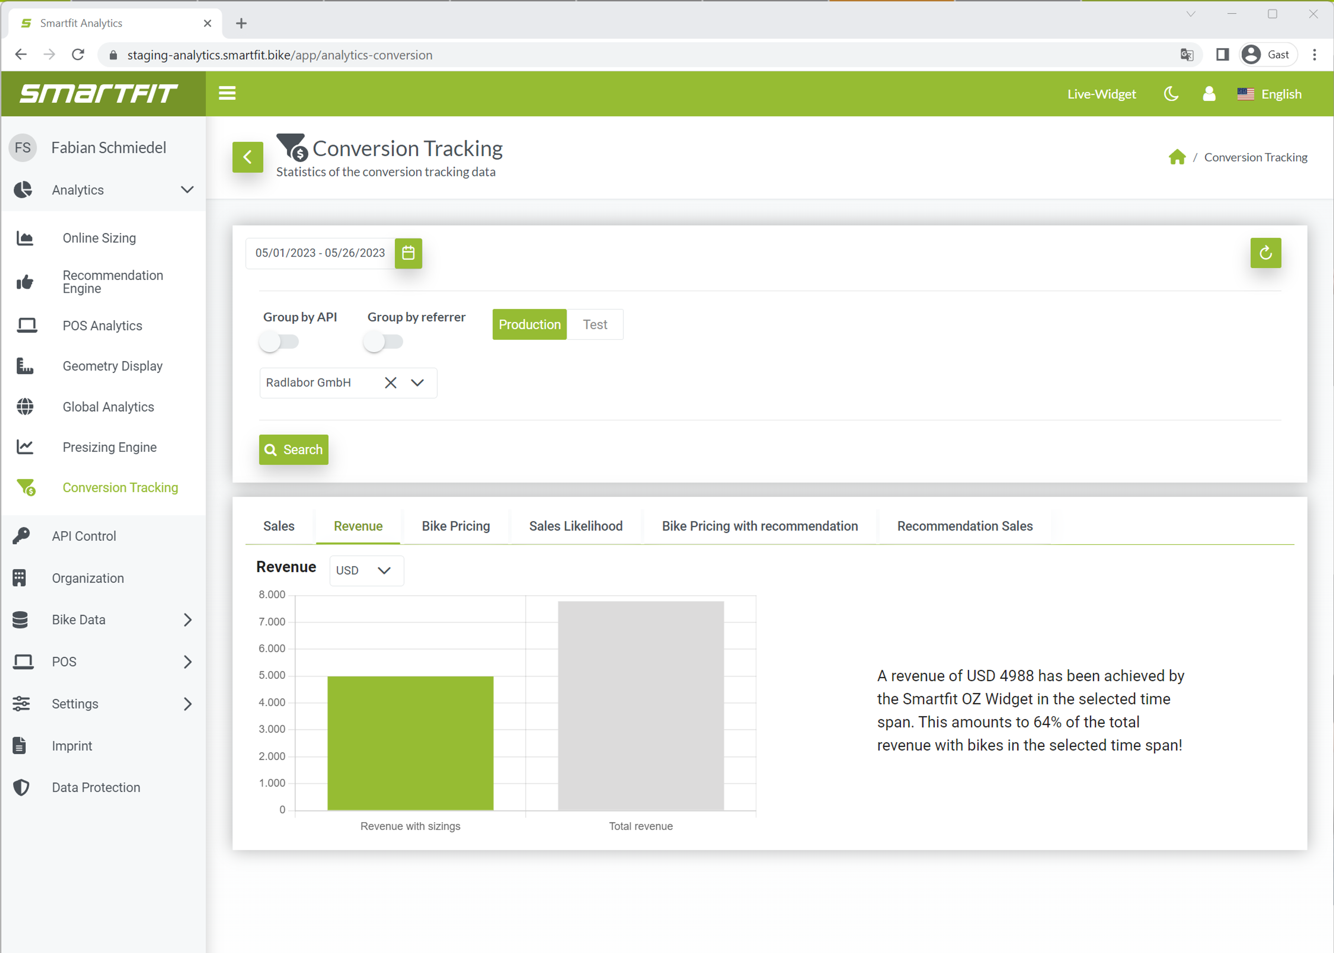The height and width of the screenshot is (953, 1334).
Task: Toggle dark mode moon icon
Action: (1171, 94)
